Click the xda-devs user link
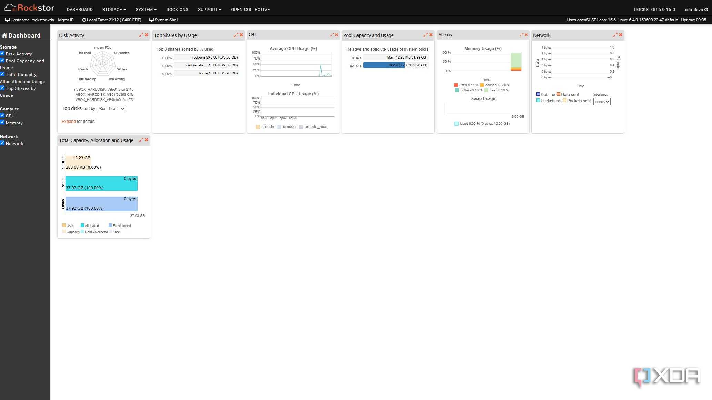The image size is (712, 400). pyautogui.click(x=694, y=10)
